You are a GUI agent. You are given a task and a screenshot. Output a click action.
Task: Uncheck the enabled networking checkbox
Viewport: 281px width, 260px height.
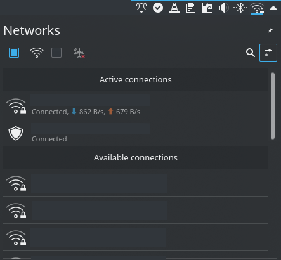(14, 53)
